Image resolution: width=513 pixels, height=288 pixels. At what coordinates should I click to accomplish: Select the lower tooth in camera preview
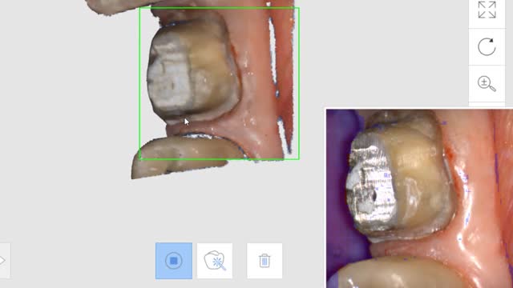[399, 273]
